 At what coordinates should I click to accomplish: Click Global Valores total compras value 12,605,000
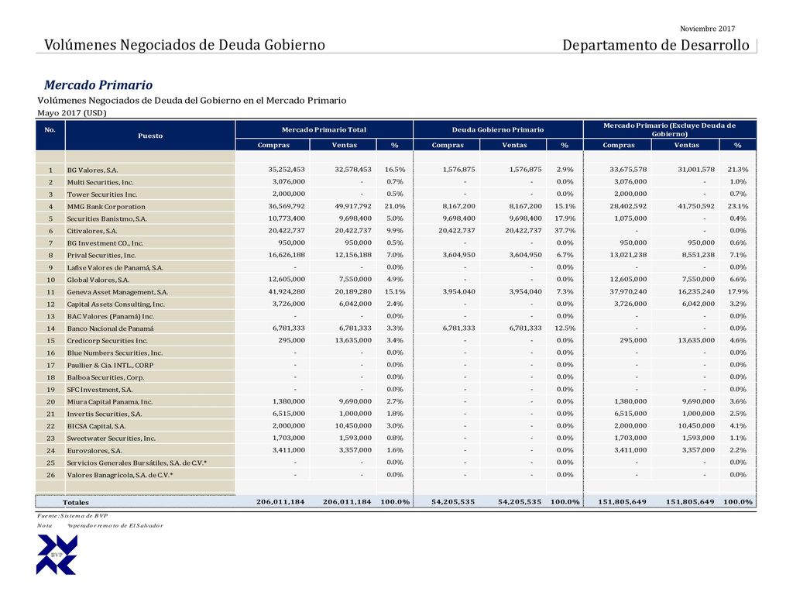[287, 279]
